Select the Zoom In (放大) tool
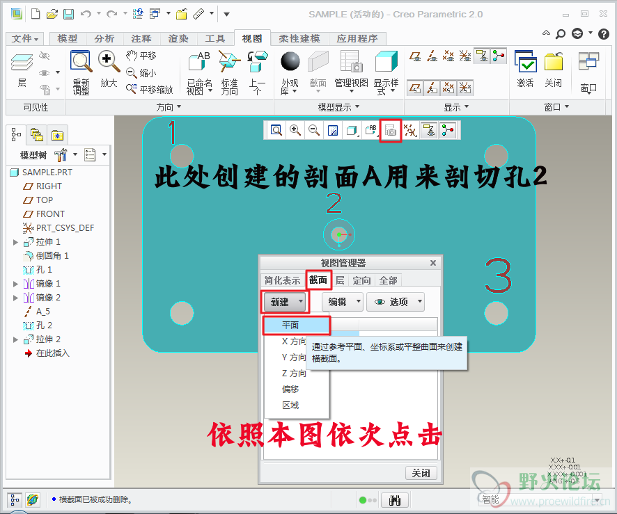The image size is (617, 514). (109, 69)
